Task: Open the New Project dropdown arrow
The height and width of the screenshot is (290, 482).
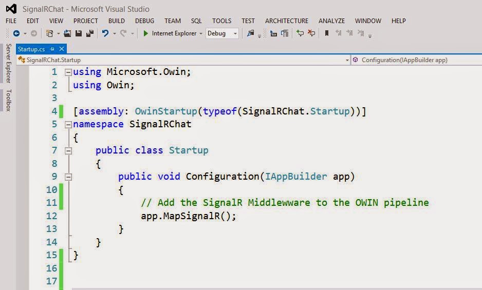Action: 58,33
